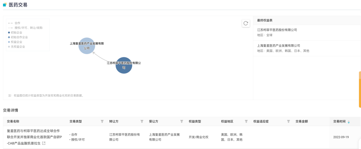Click the 权益地区 cell 美国, 欧洲, 韩国
Image resolution: width=361 pixels, height=149 pixels.
(232, 137)
